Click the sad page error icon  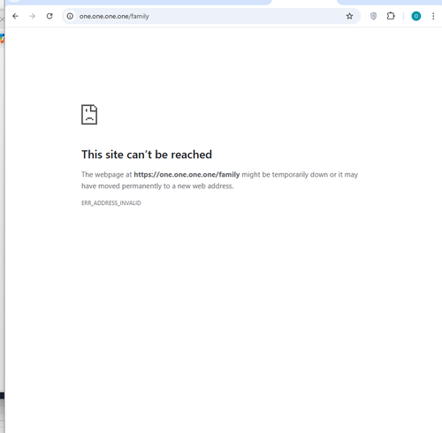pos(89,115)
